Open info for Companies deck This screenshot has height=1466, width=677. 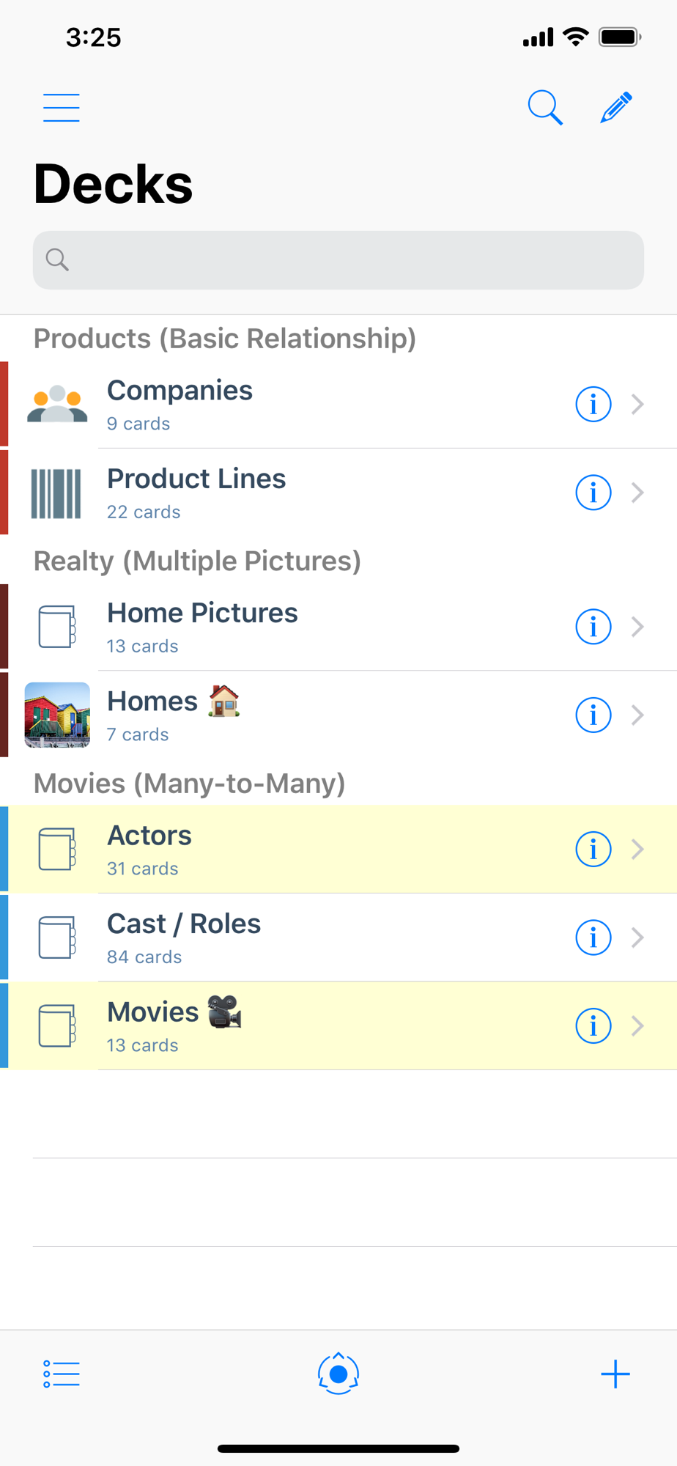(593, 404)
